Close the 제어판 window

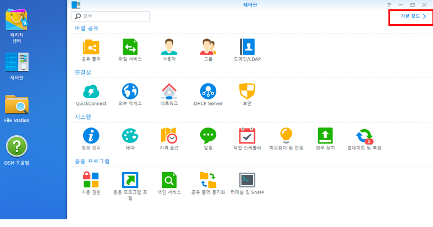(x=424, y=5)
